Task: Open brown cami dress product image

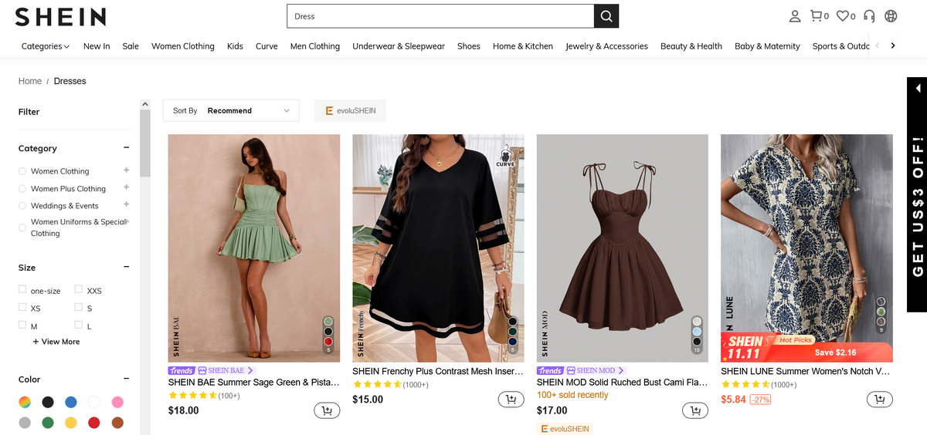Action: (x=623, y=248)
